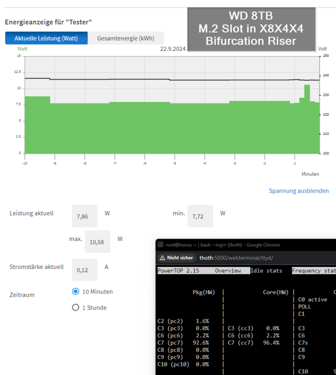
Task: Click the max. 10,58 value field
Action: 97,242
